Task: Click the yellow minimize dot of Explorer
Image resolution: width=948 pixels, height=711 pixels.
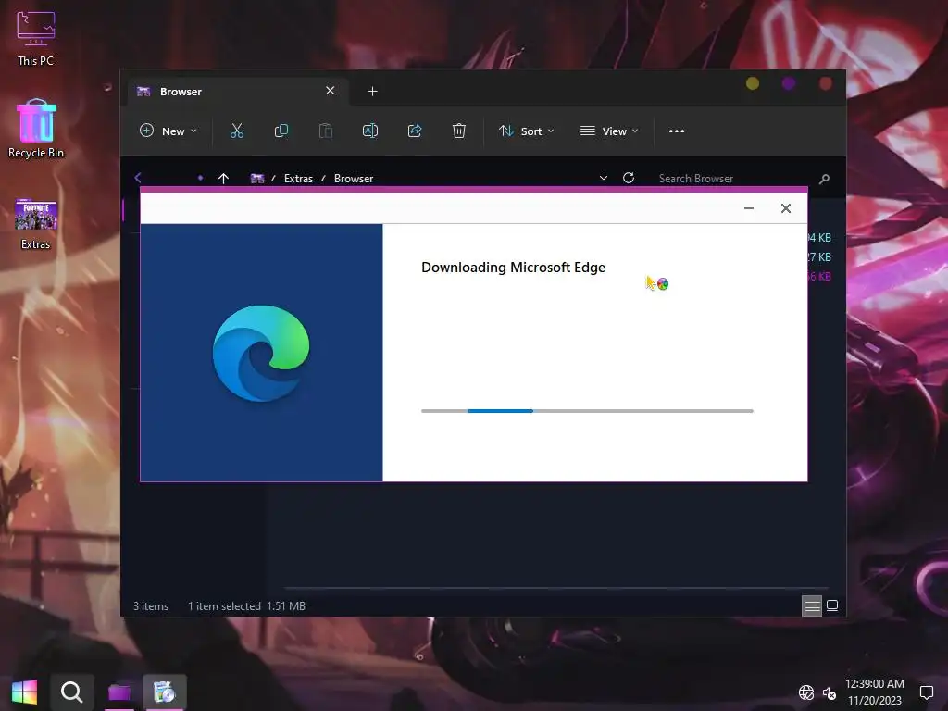Action: click(x=752, y=83)
